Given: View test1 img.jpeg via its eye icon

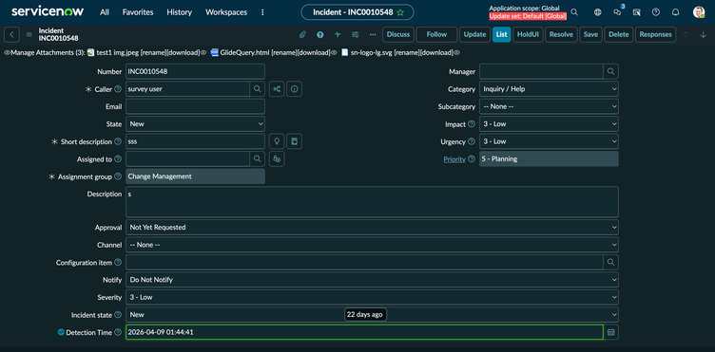Looking at the screenshot, I should tap(203, 52).
